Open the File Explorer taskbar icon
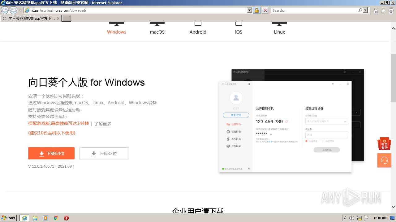This screenshot has width=396, height=222. (x=35, y=218)
